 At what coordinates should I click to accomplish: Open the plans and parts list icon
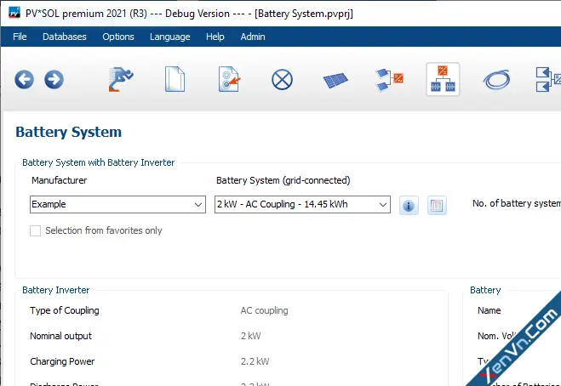pyautogui.click(x=548, y=79)
